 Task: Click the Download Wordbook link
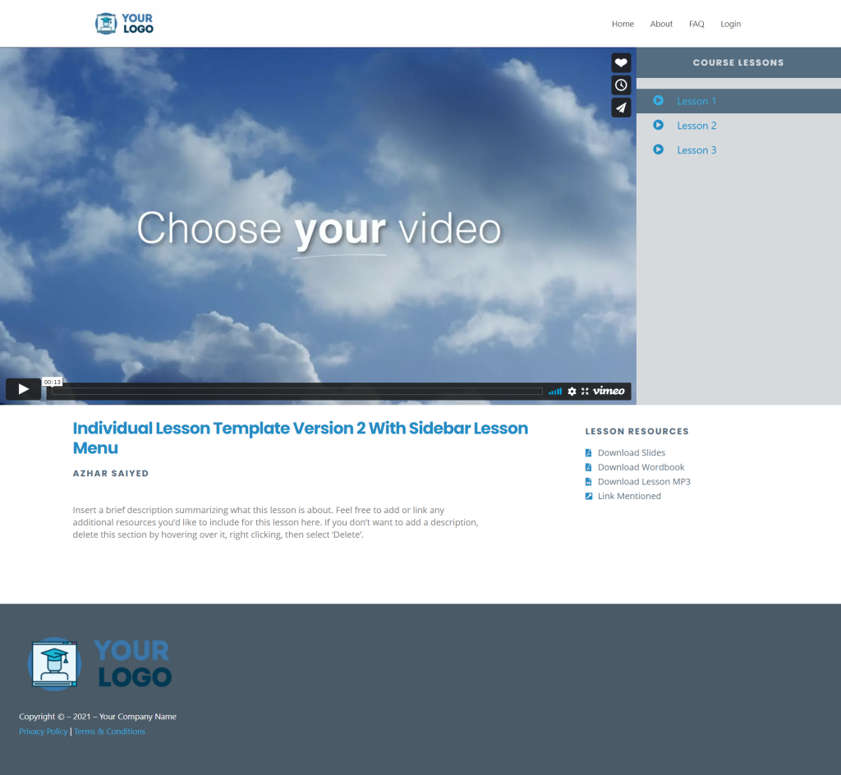[x=641, y=467]
